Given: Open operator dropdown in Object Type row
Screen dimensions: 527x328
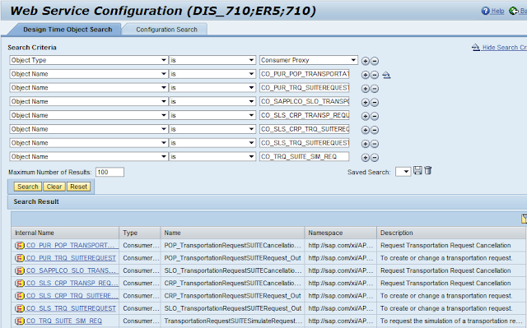Looking at the screenshot, I should point(251,60).
